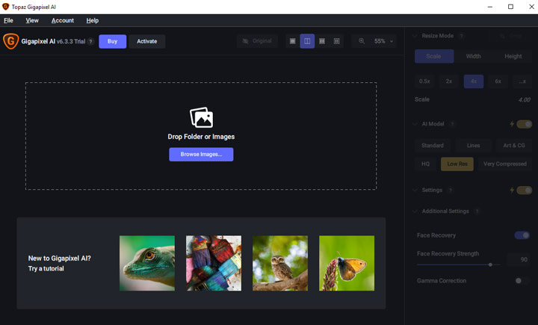This screenshot has width=538, height=325.
Task: Click the Gigapixel AI orange logo
Action: pos(10,41)
